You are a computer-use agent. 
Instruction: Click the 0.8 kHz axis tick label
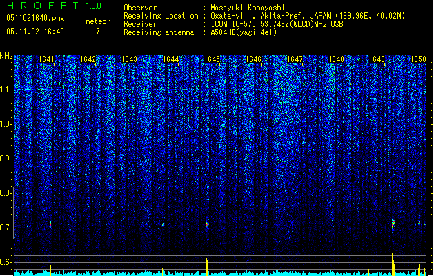pyautogui.click(x=6, y=193)
